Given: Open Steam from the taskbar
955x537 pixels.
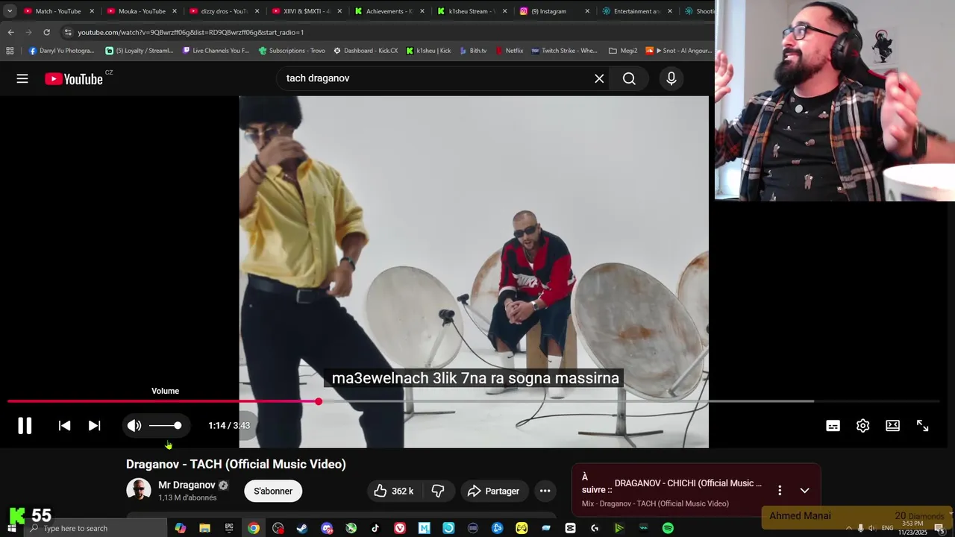Looking at the screenshot, I should (302, 528).
